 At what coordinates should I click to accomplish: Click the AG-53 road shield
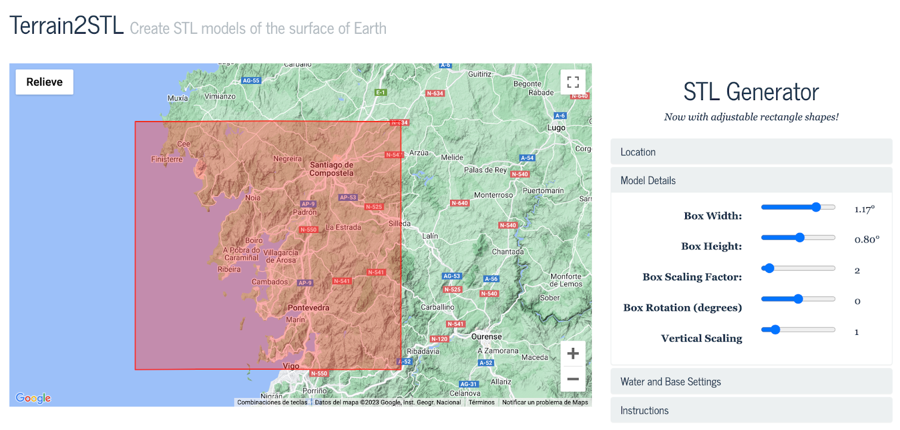[452, 276]
